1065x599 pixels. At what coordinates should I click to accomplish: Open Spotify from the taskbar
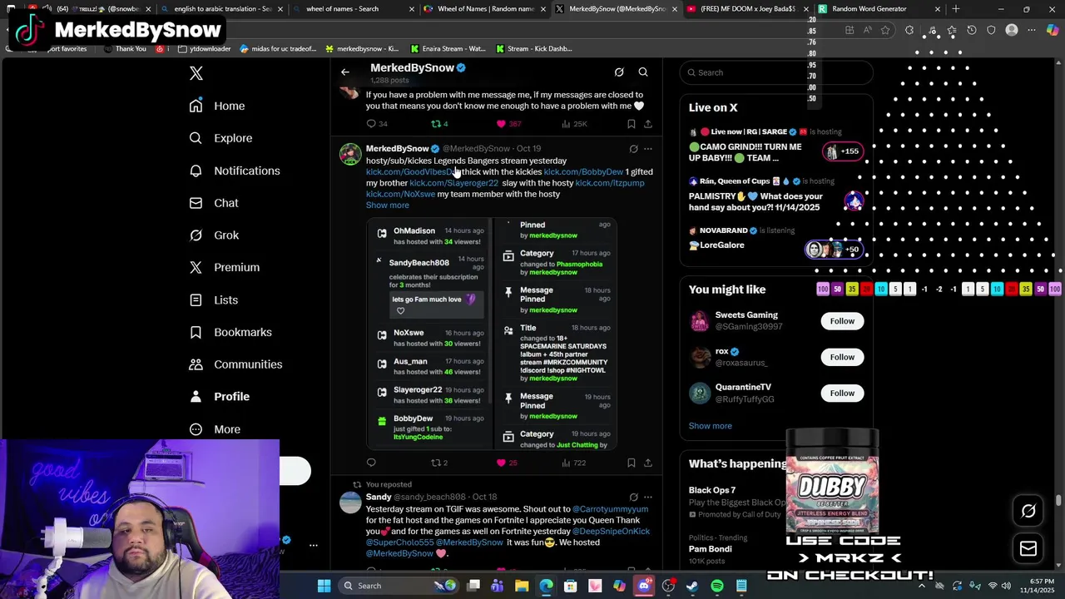pos(717,586)
